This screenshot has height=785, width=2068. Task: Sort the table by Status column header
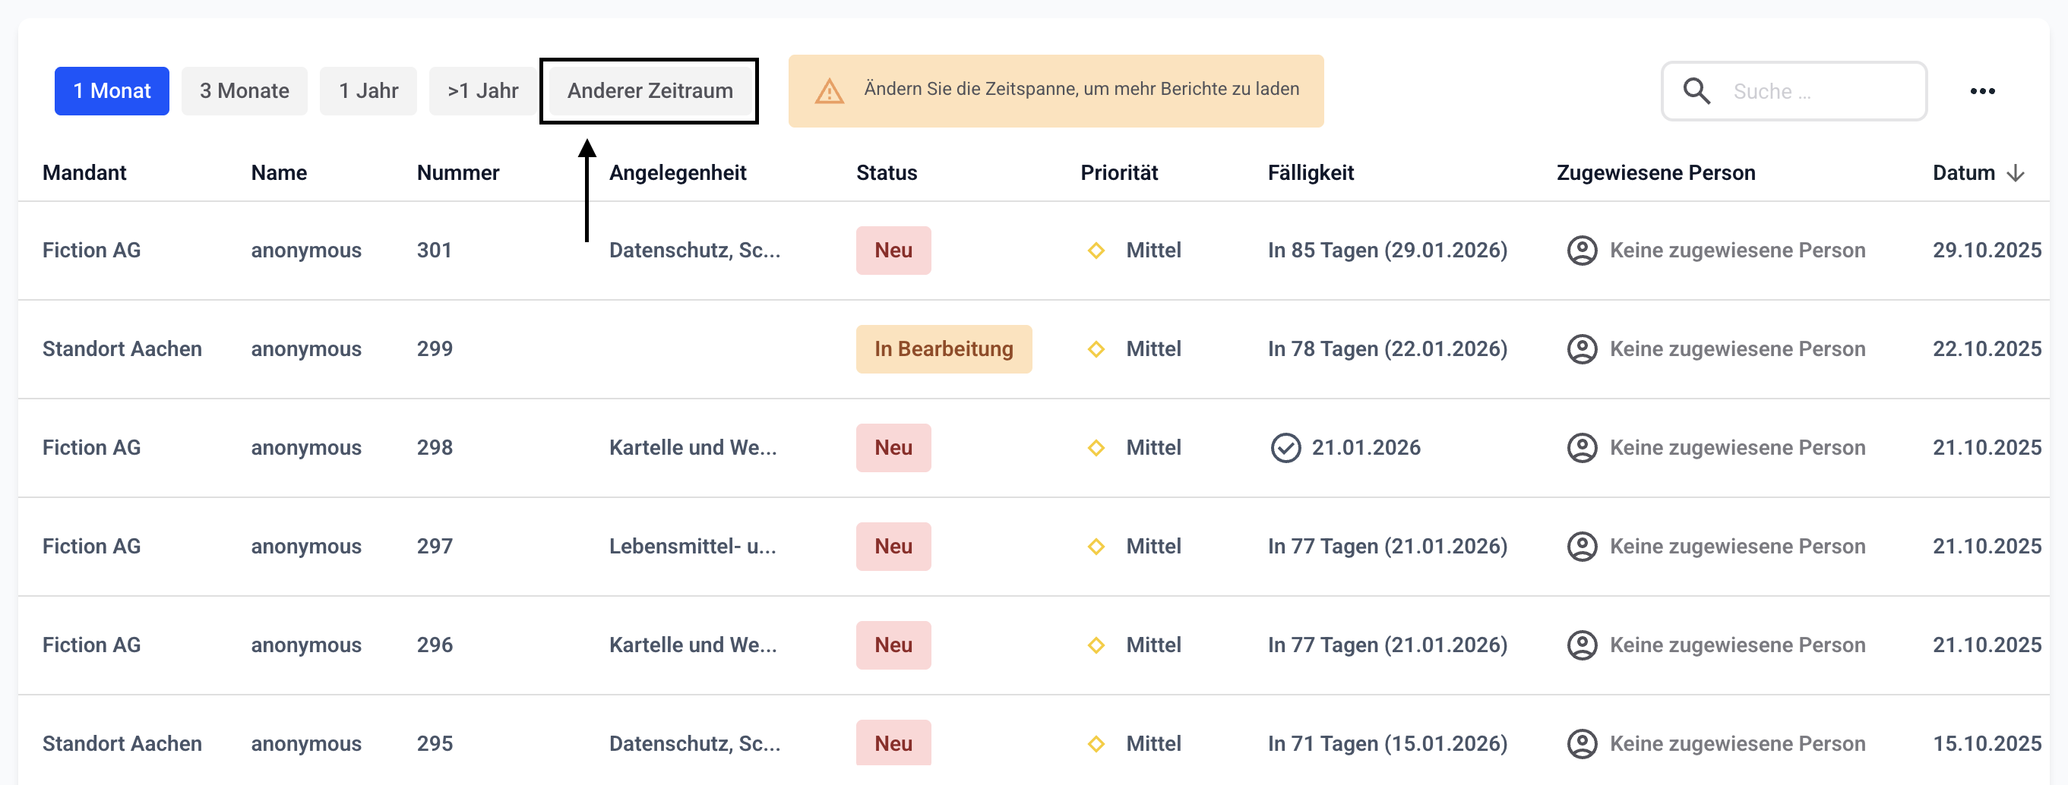pyautogui.click(x=887, y=173)
